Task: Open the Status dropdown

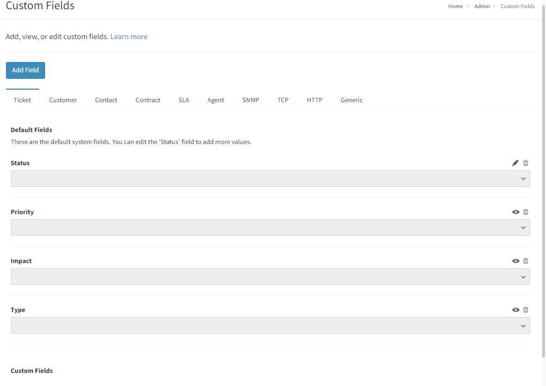Action: (x=270, y=179)
